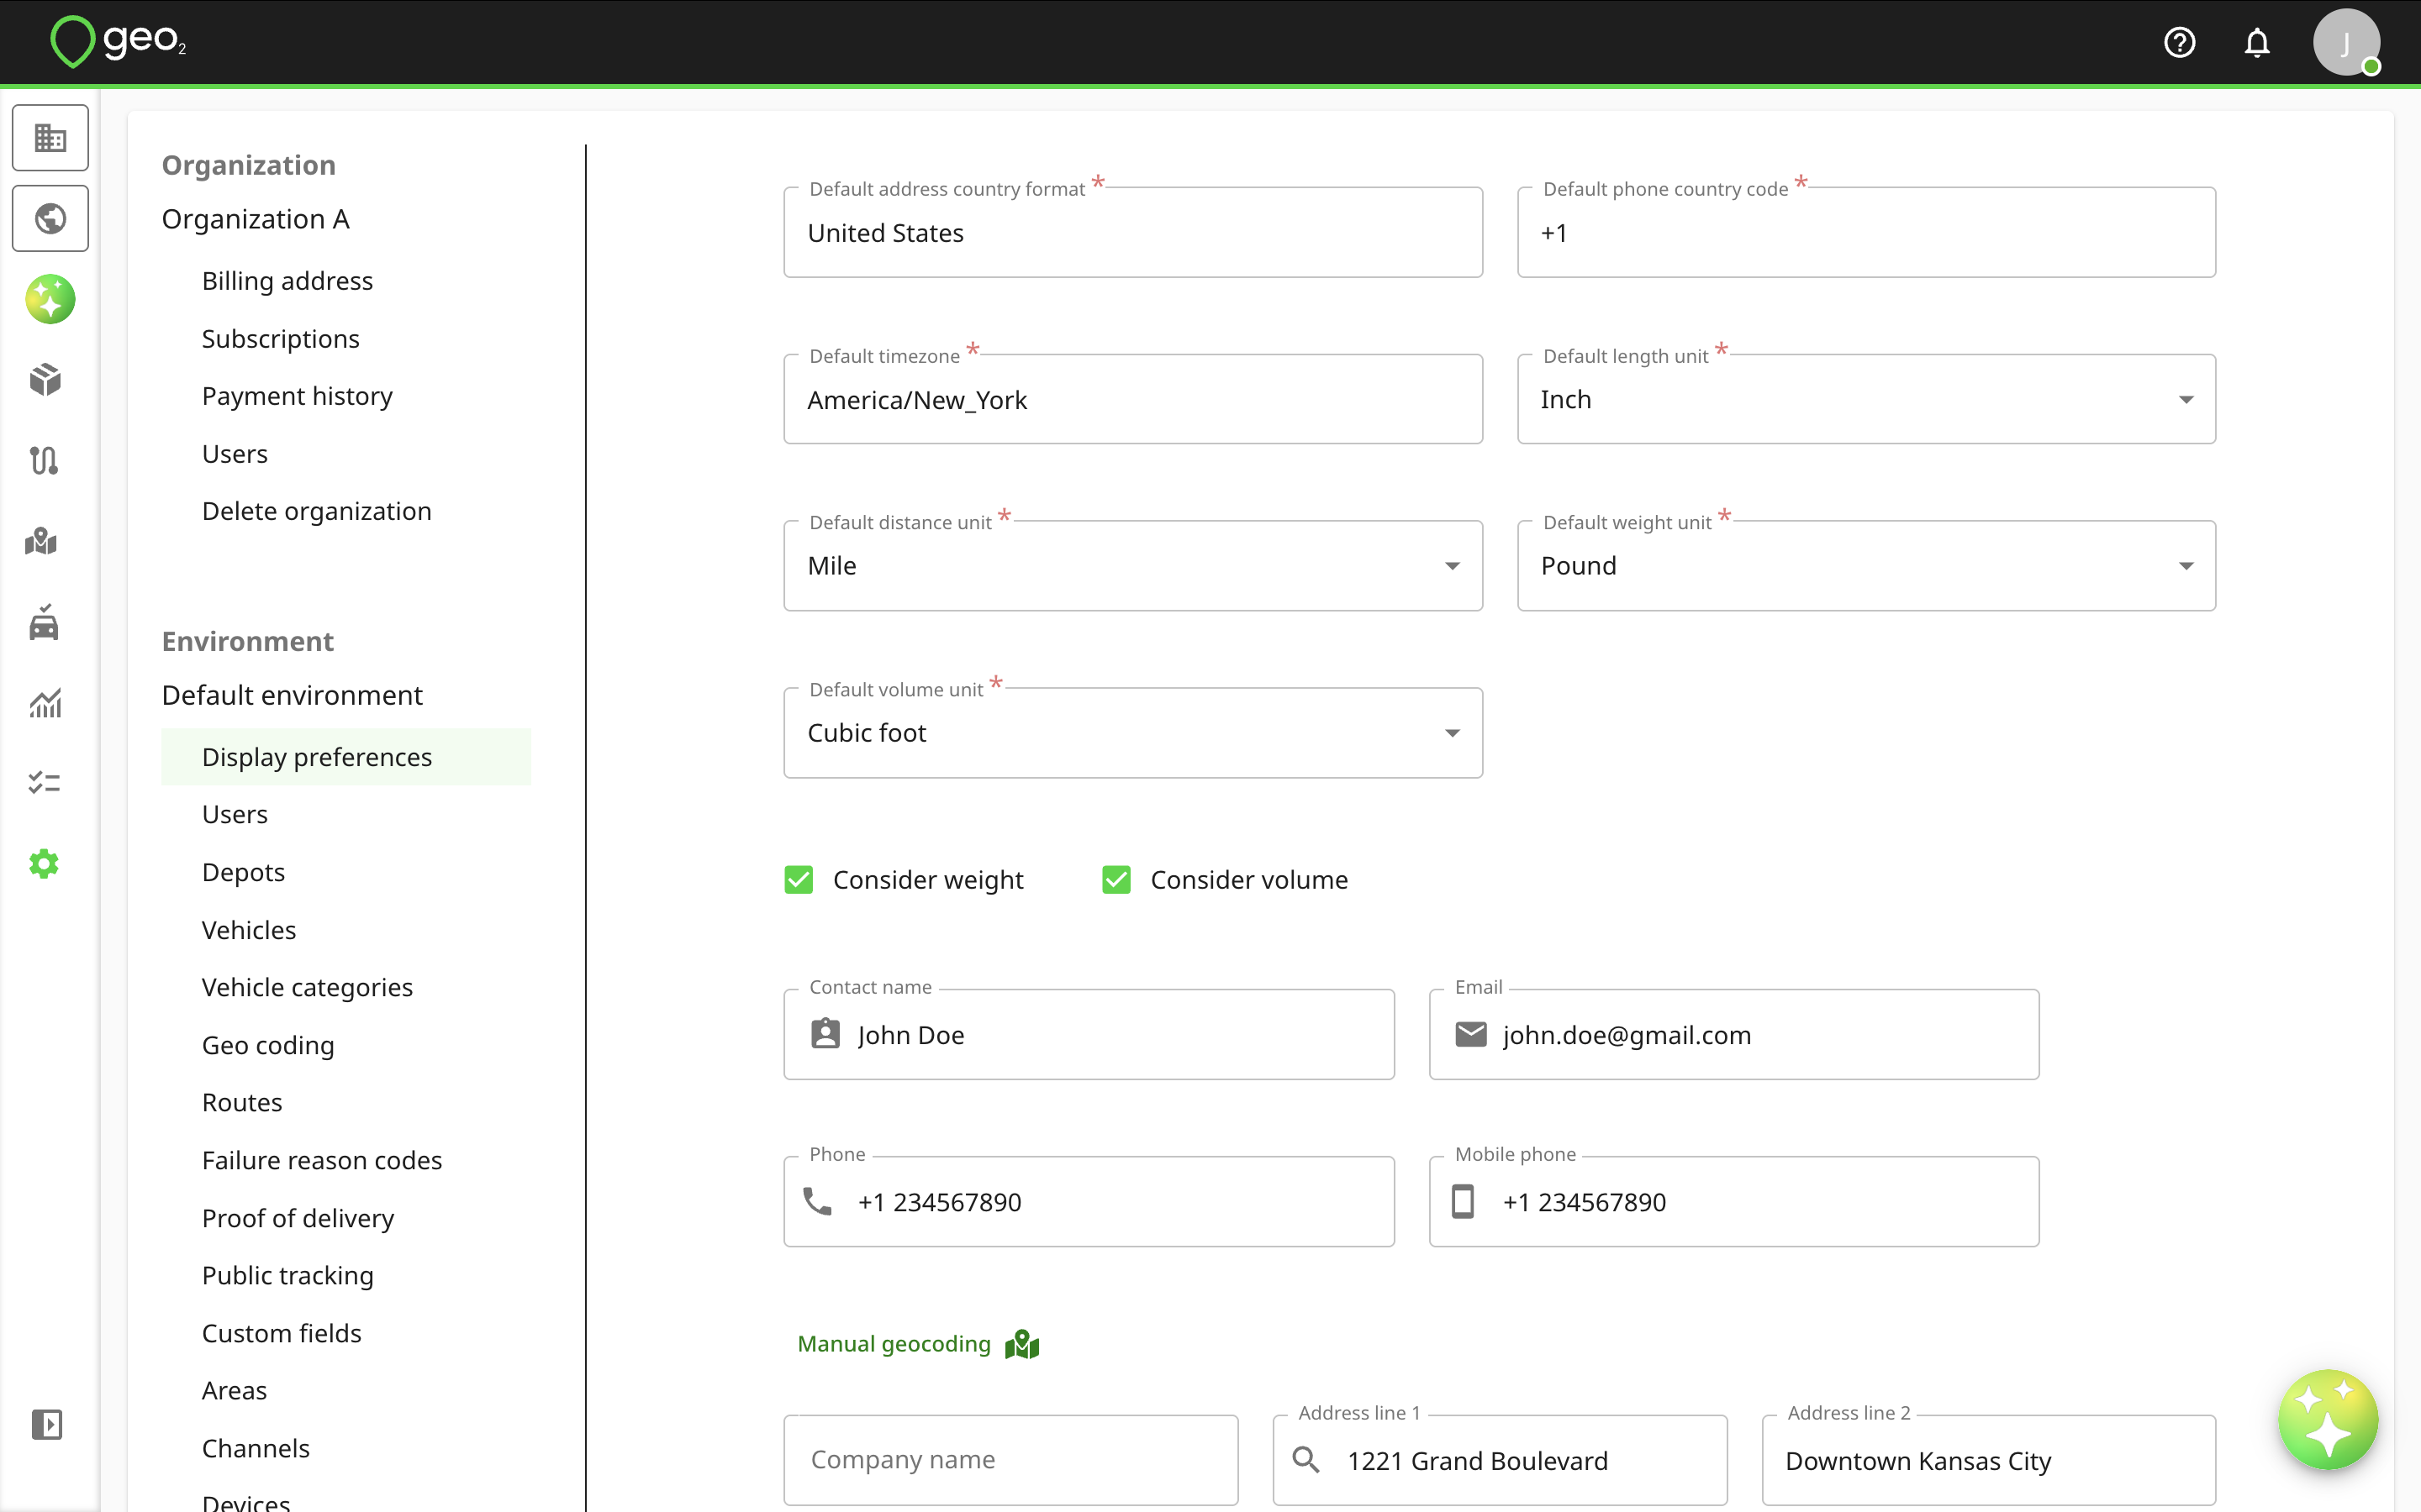Open the Default length unit dropdown

[1866, 399]
